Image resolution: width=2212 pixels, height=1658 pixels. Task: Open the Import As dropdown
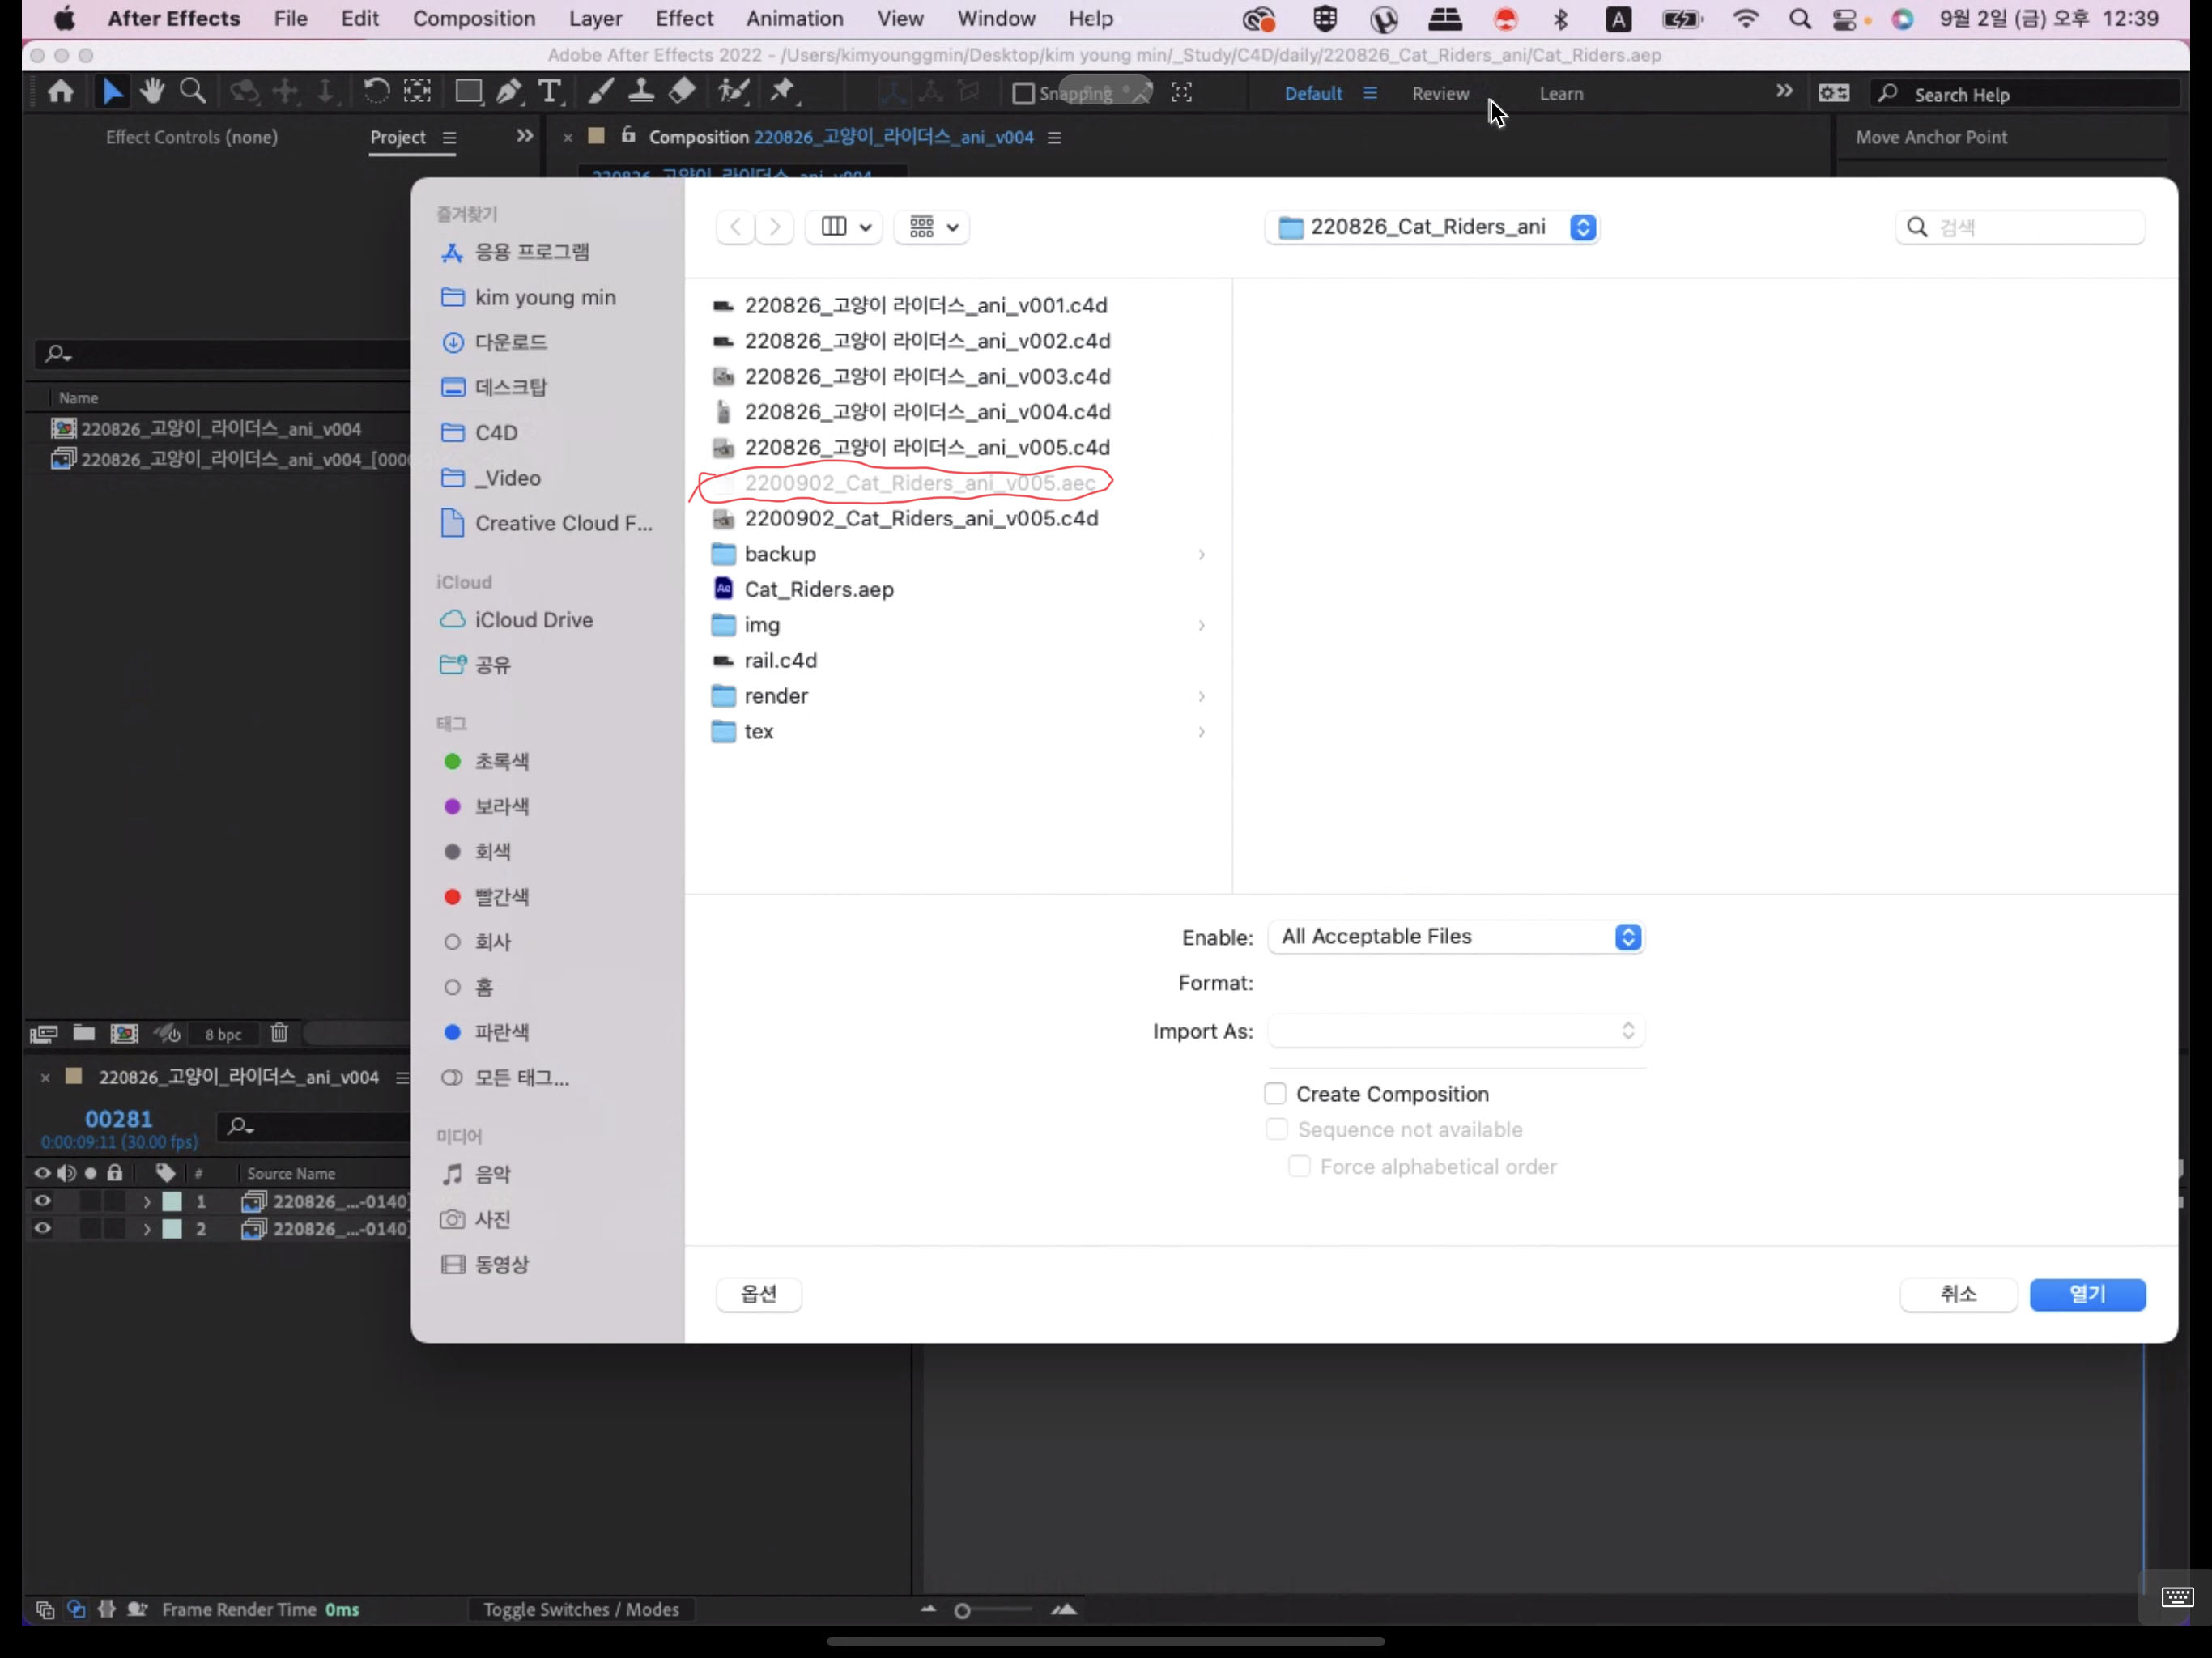coord(1455,1031)
